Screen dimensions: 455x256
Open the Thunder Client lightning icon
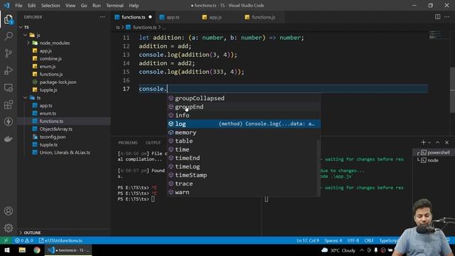click(9, 122)
